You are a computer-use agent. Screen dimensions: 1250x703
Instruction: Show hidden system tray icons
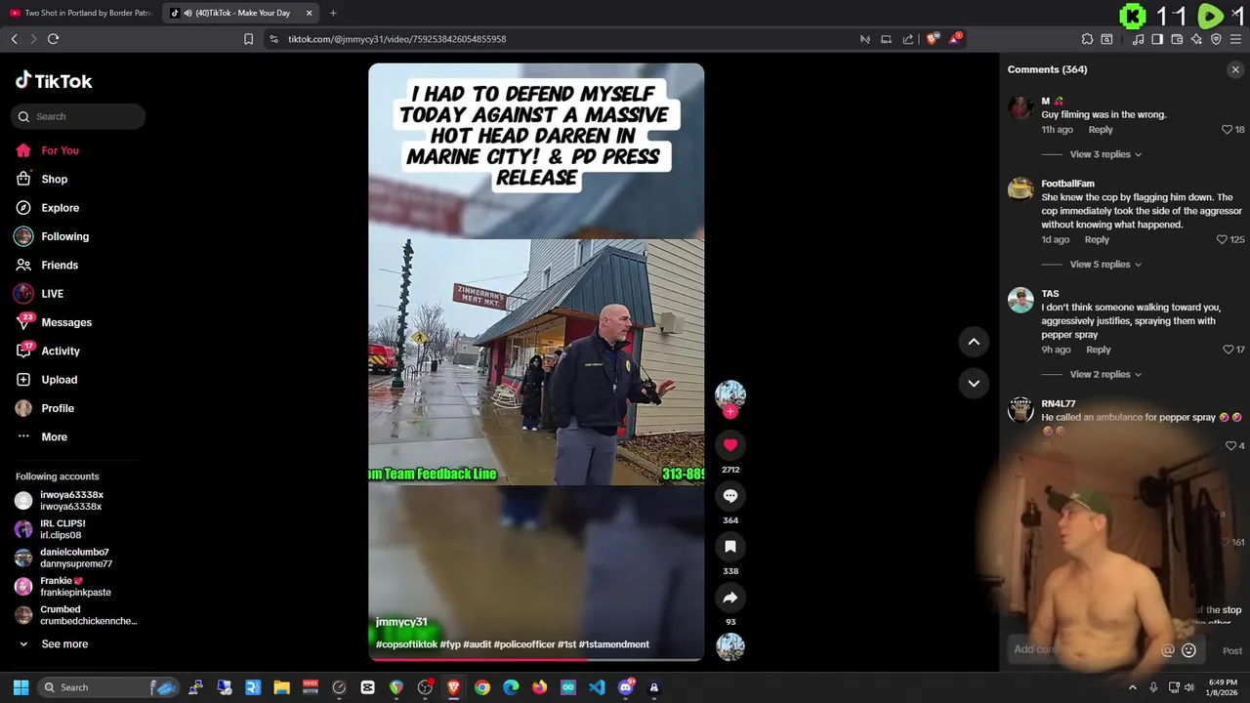point(1132,687)
